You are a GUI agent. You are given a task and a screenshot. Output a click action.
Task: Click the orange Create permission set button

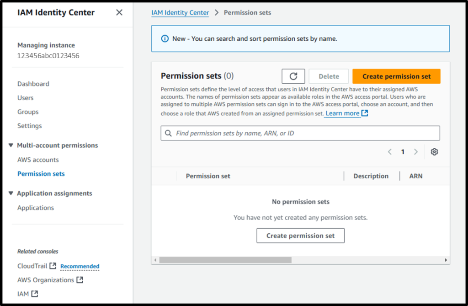pyautogui.click(x=396, y=76)
